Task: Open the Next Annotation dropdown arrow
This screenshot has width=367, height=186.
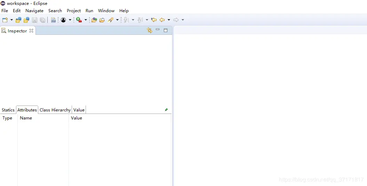Action: 133,20
